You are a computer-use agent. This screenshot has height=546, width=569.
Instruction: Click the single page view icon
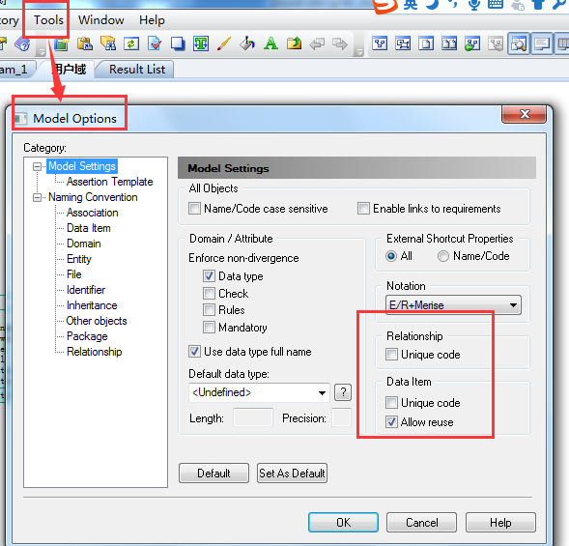(x=426, y=43)
